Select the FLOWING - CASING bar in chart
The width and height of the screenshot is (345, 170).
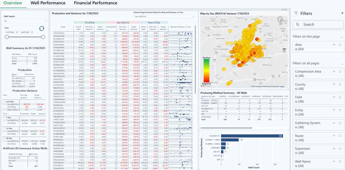[x=223, y=144]
